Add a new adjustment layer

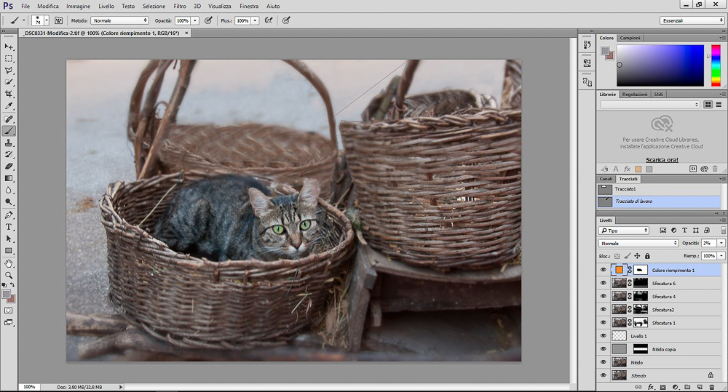tap(675, 387)
